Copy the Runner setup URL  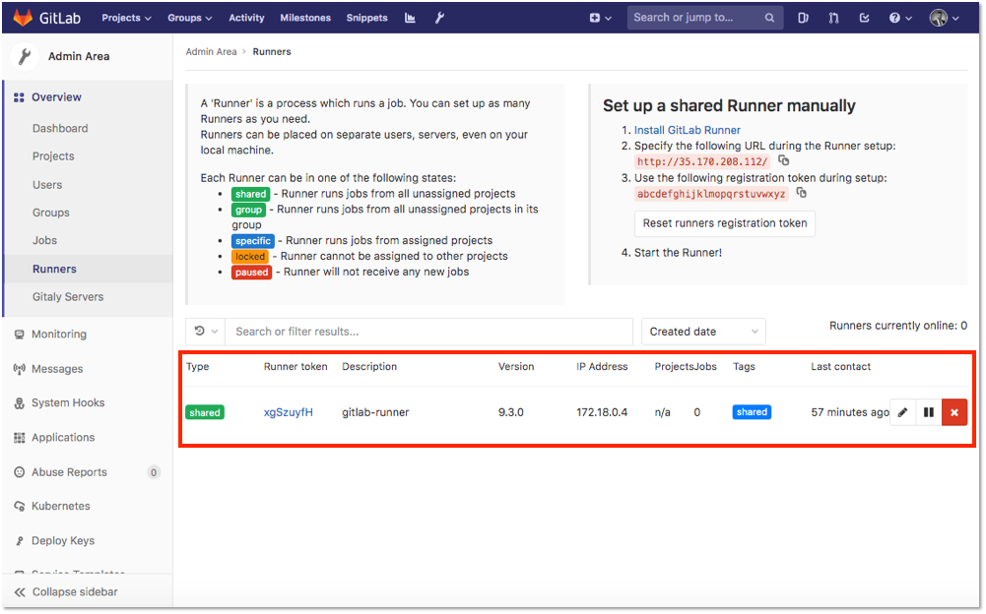[x=783, y=160]
